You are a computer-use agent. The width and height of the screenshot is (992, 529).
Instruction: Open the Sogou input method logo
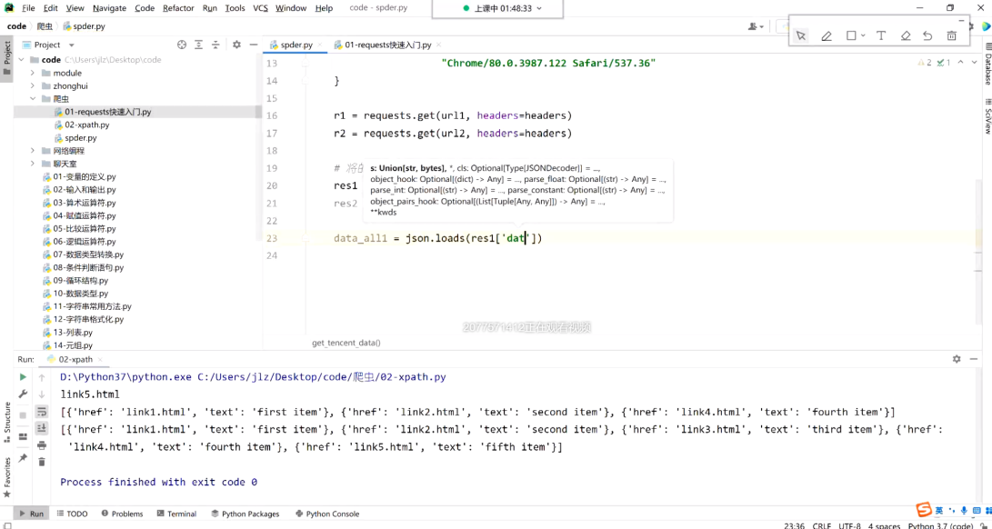tap(925, 510)
